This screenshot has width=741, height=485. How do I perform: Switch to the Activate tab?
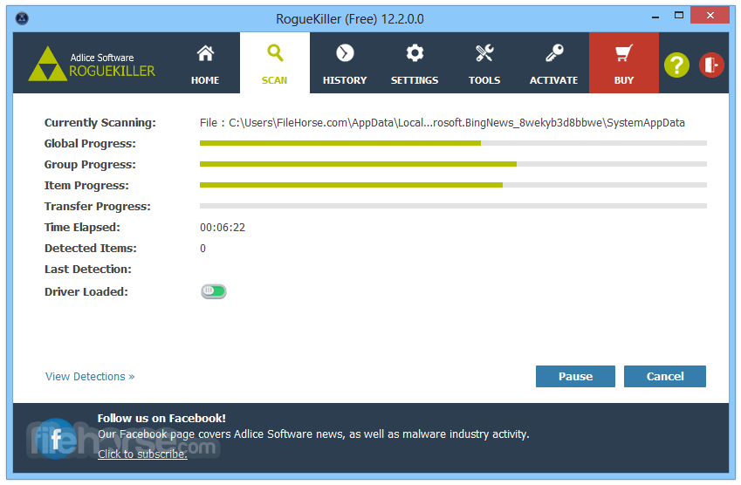(554, 64)
